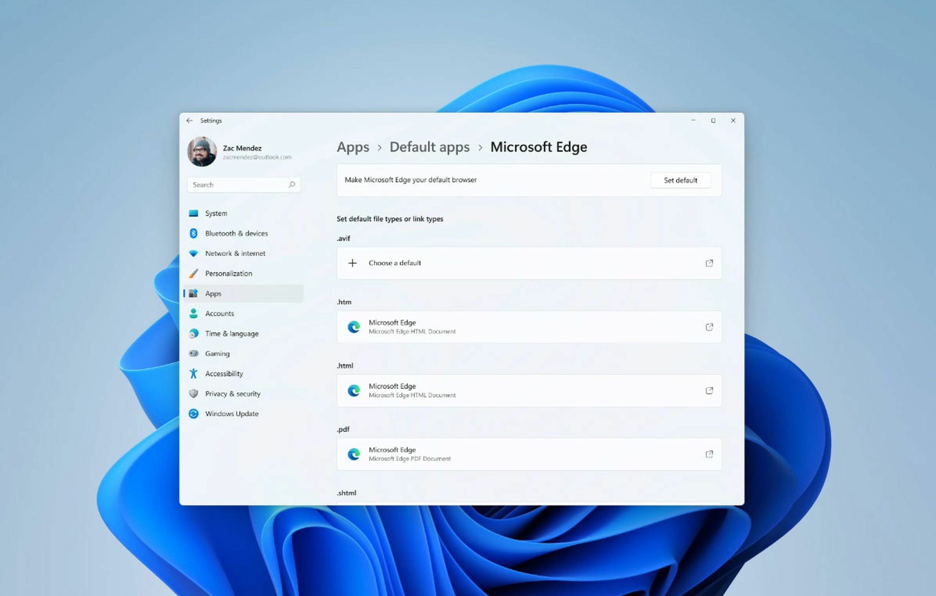Open external link icon in .avif row

point(709,263)
